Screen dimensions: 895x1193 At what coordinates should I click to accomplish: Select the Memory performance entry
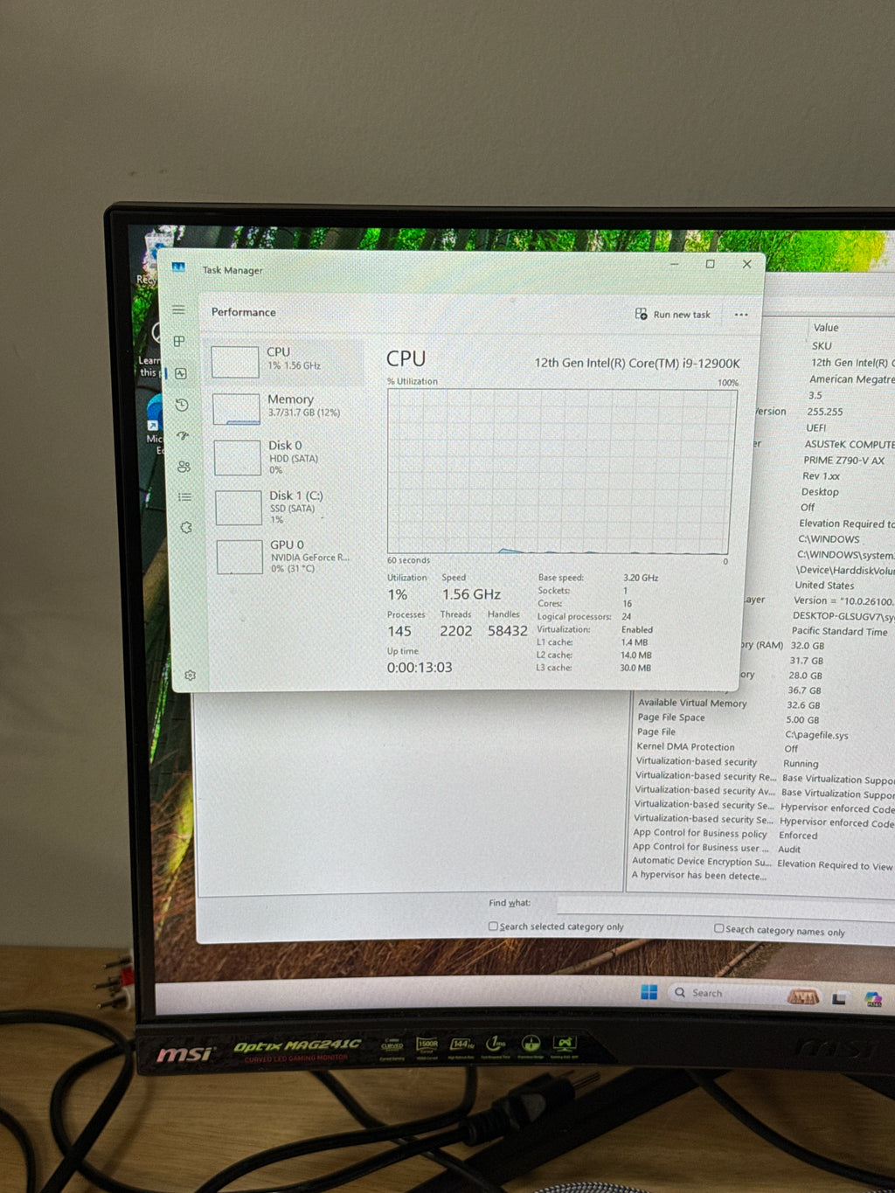click(285, 407)
